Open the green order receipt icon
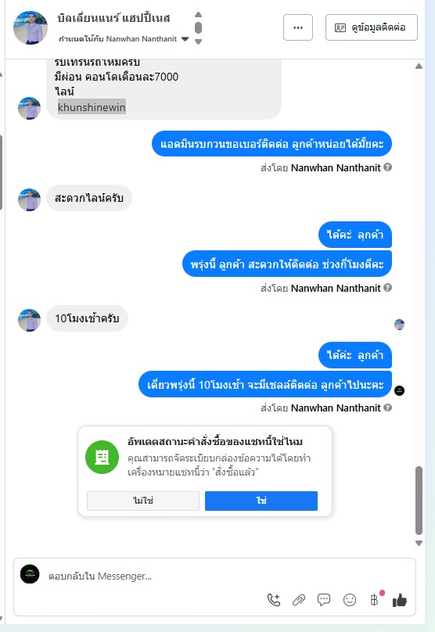Image resolution: width=435 pixels, height=632 pixels. [x=102, y=457]
